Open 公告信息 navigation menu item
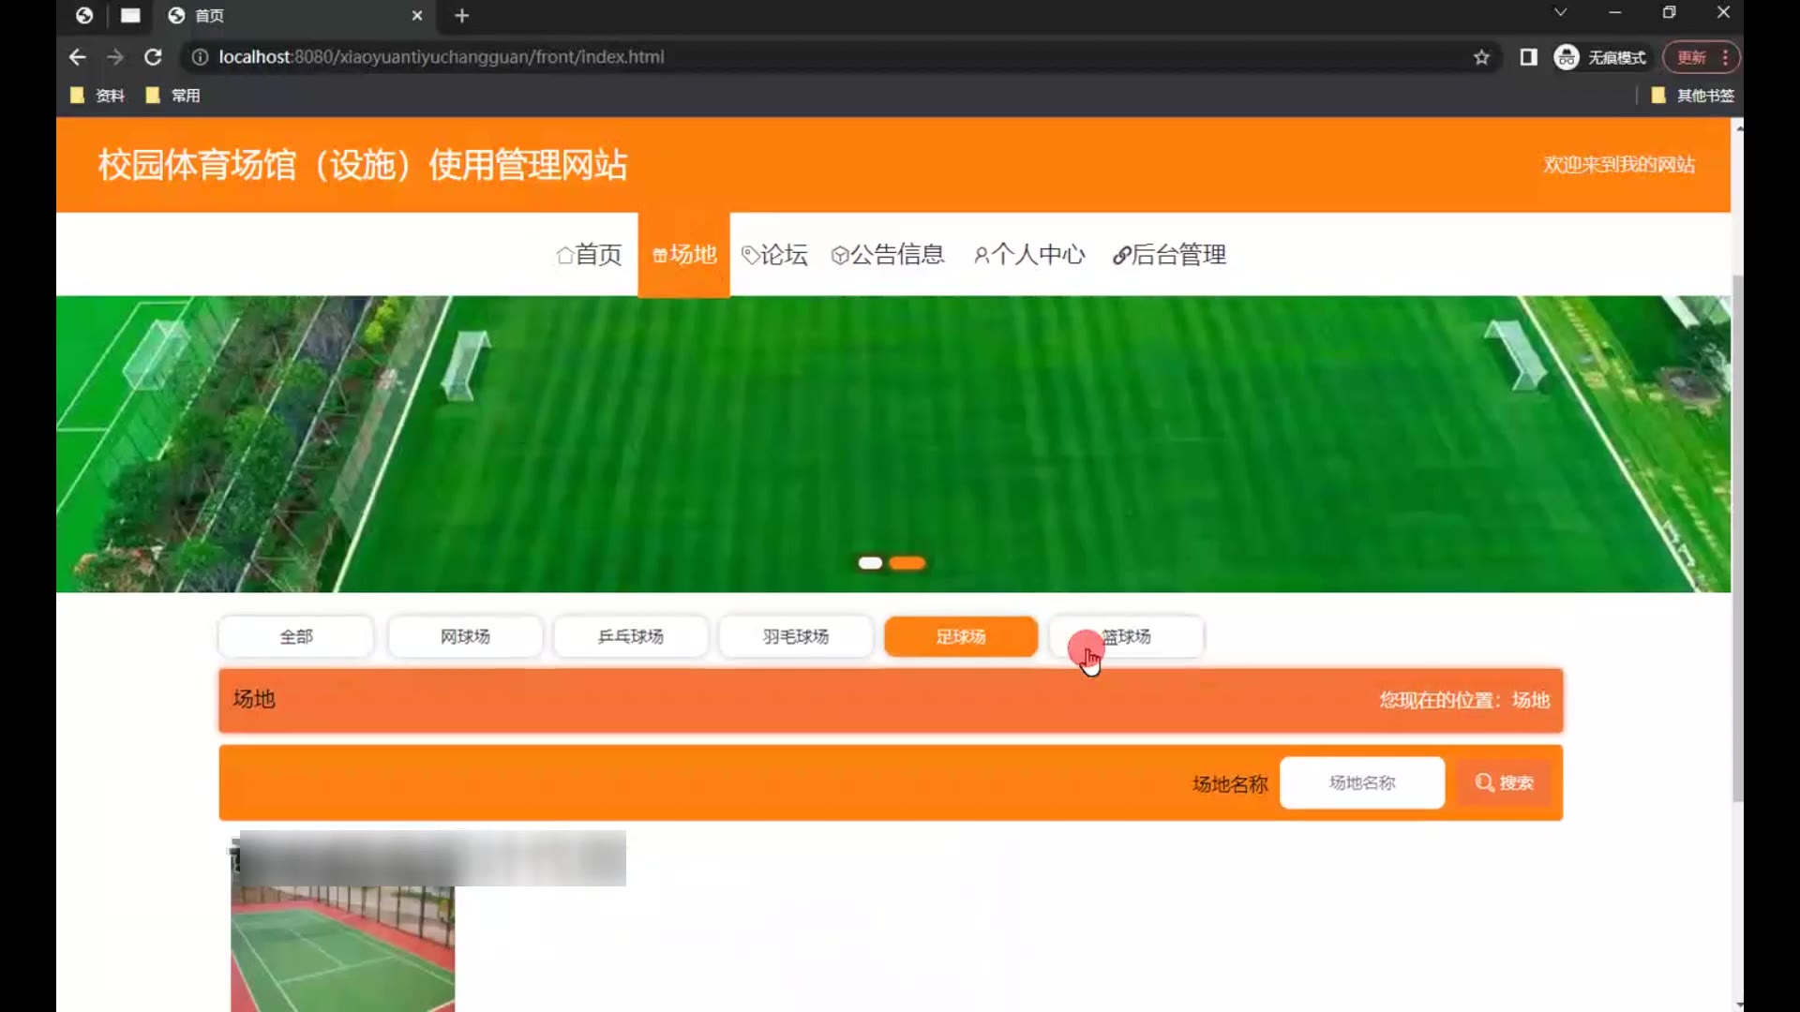The height and width of the screenshot is (1012, 1800). 888,255
